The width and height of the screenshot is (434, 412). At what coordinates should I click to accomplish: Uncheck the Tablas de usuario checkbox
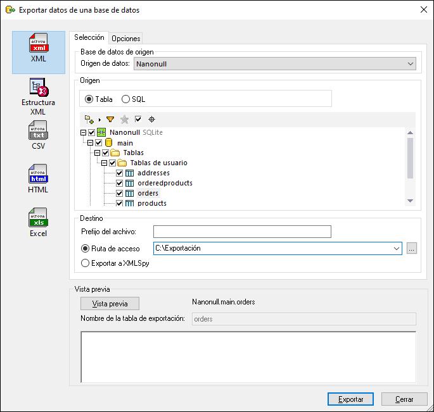112,163
